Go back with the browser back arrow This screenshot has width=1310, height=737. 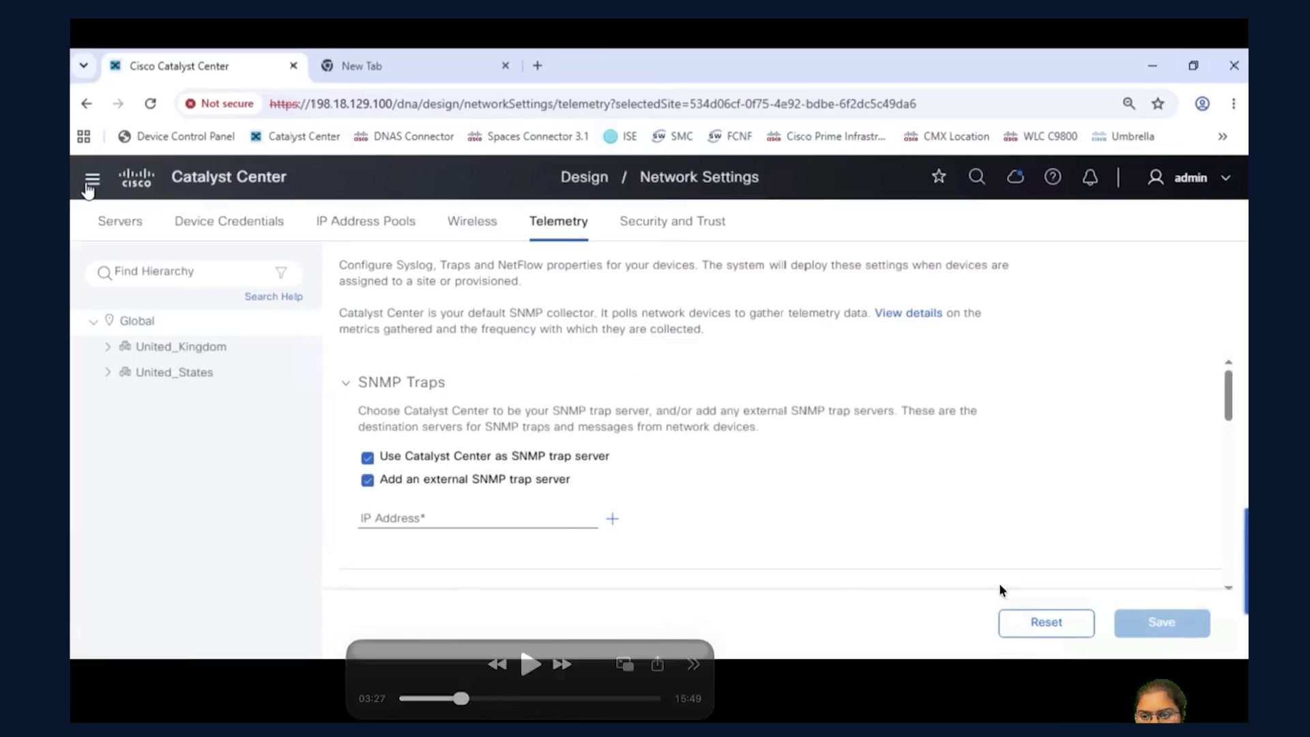pos(87,104)
